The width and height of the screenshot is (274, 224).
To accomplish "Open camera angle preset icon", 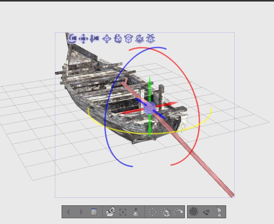I will (110, 212).
